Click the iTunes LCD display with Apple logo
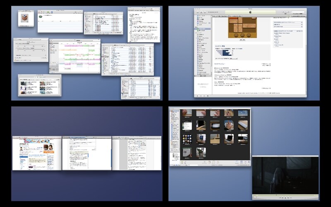This screenshot has width=331, height=207. point(250,12)
